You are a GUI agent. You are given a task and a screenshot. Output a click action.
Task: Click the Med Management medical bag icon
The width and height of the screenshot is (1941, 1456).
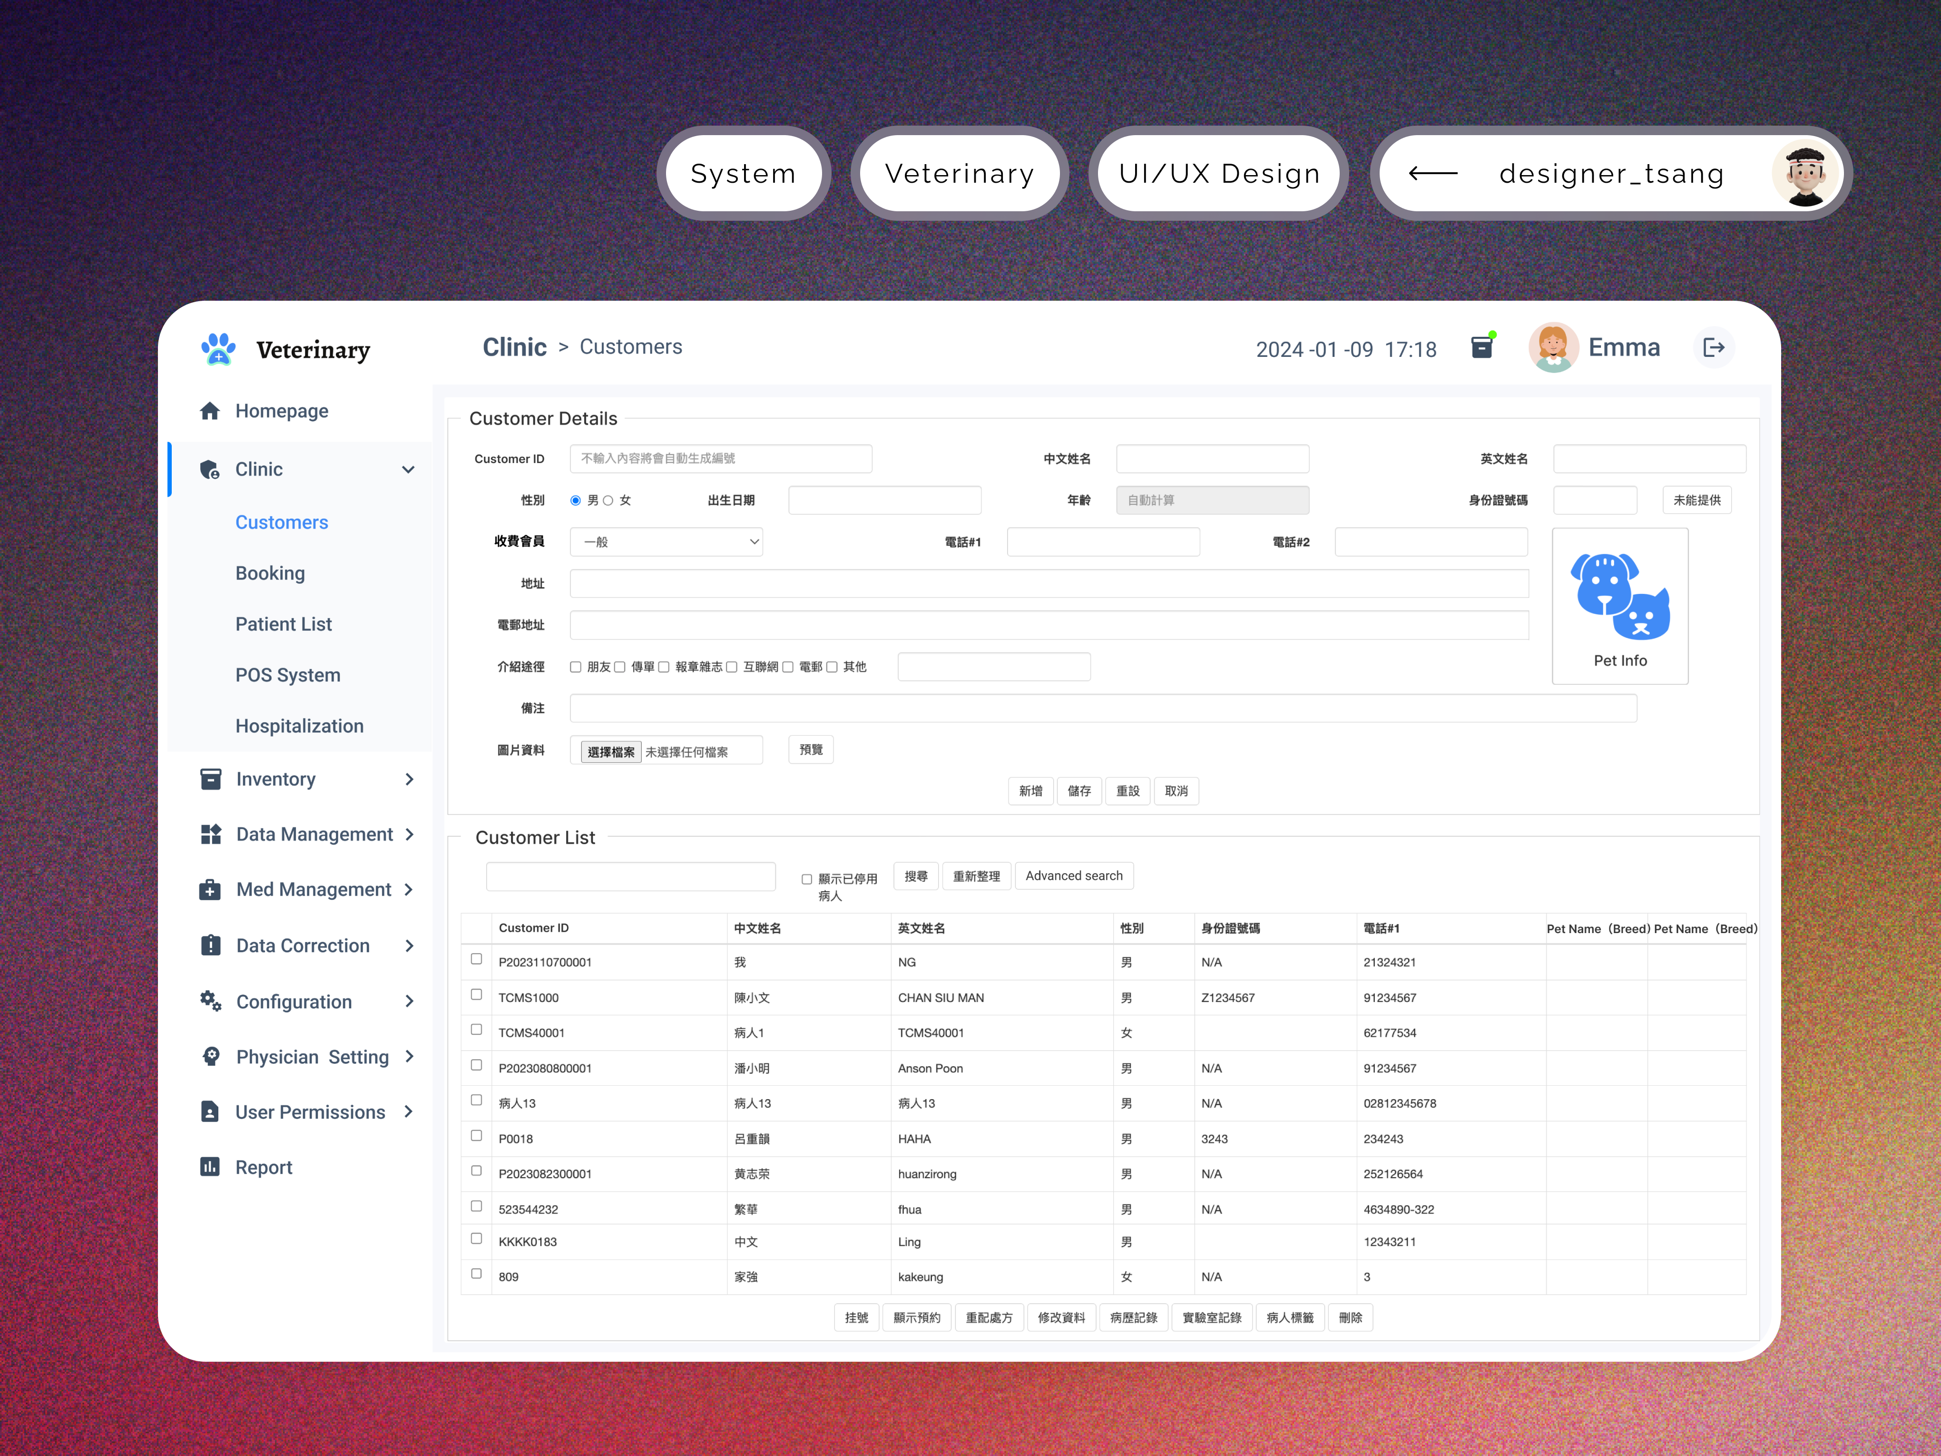pos(211,889)
